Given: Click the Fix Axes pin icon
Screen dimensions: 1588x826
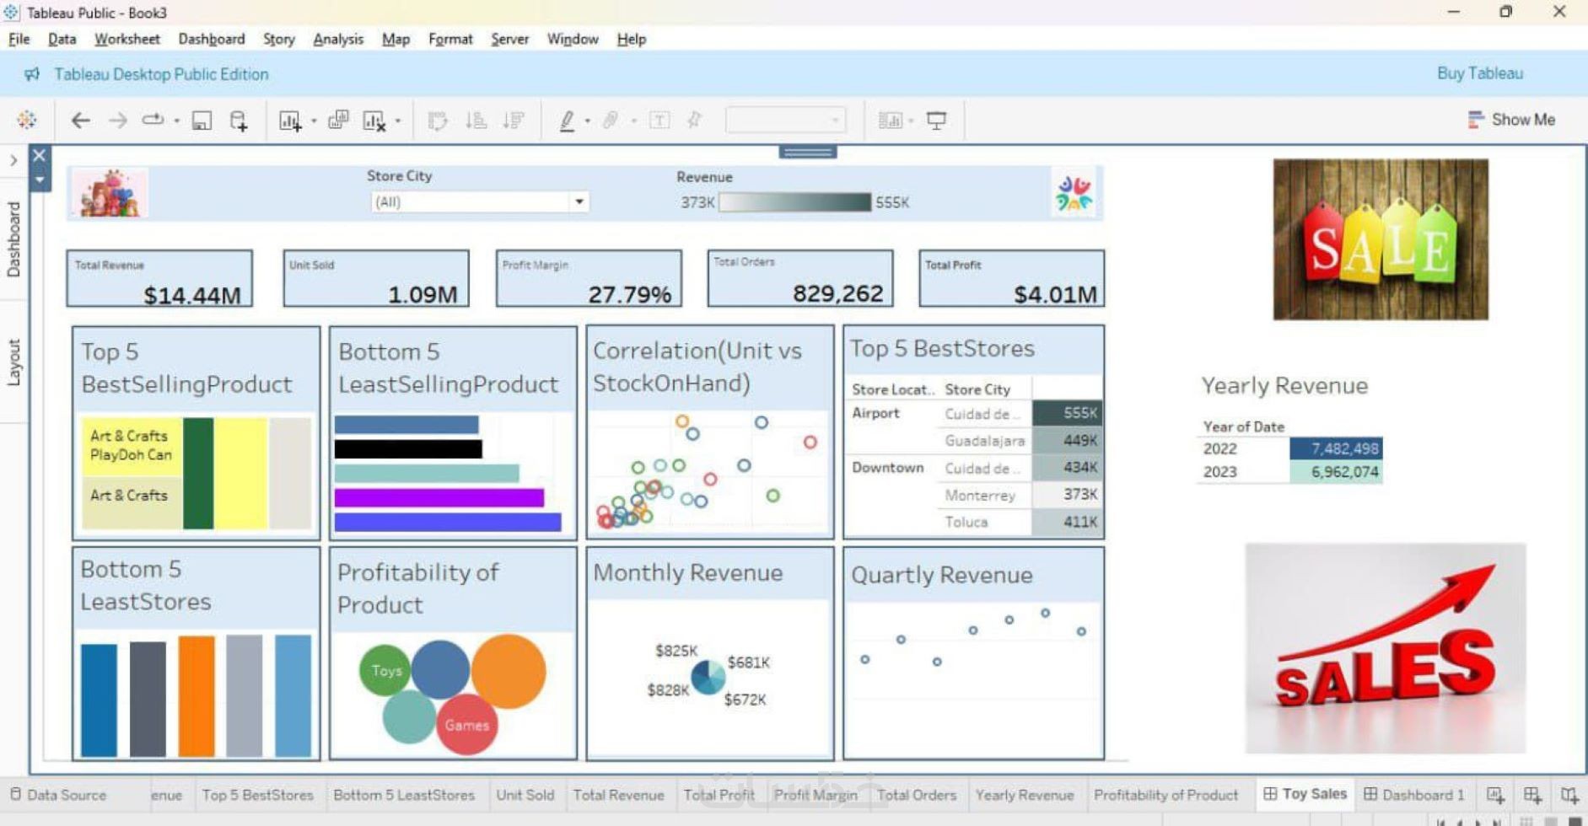Looking at the screenshot, I should (x=695, y=121).
